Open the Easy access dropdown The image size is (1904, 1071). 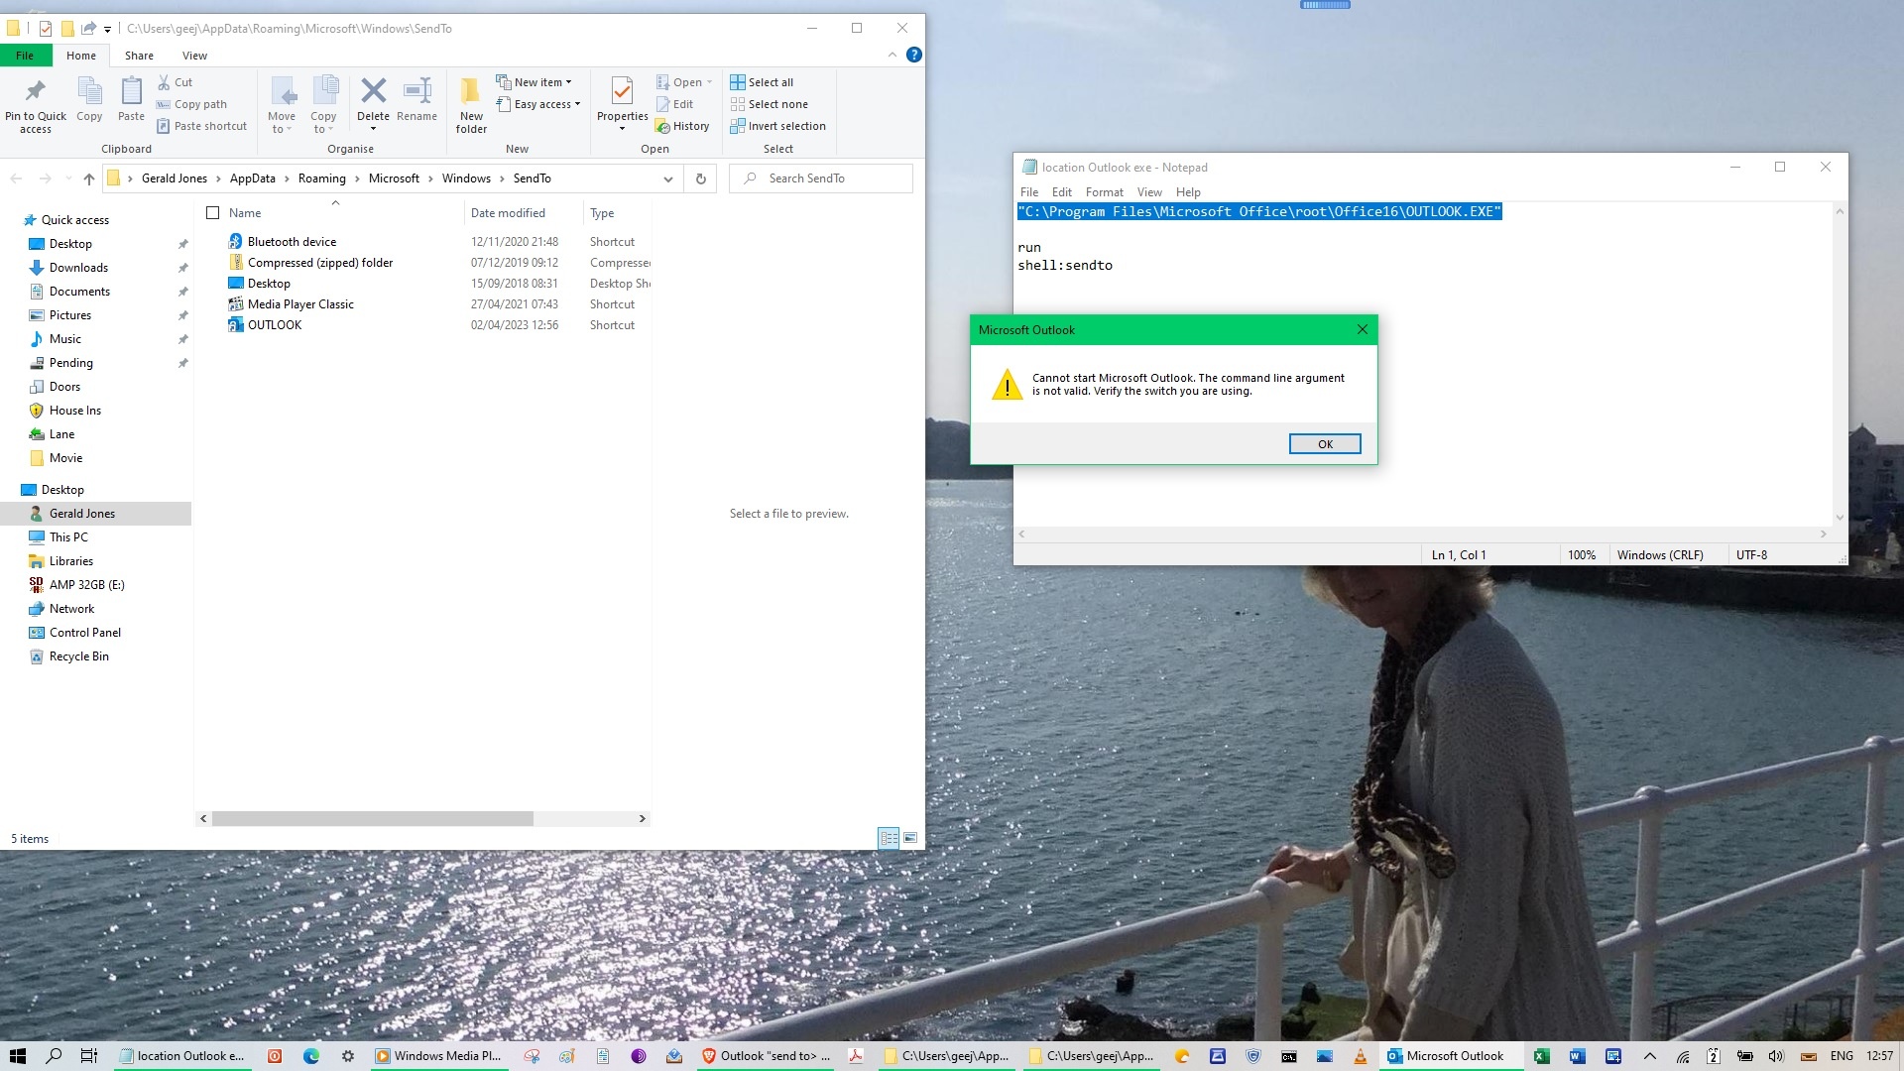coord(538,104)
